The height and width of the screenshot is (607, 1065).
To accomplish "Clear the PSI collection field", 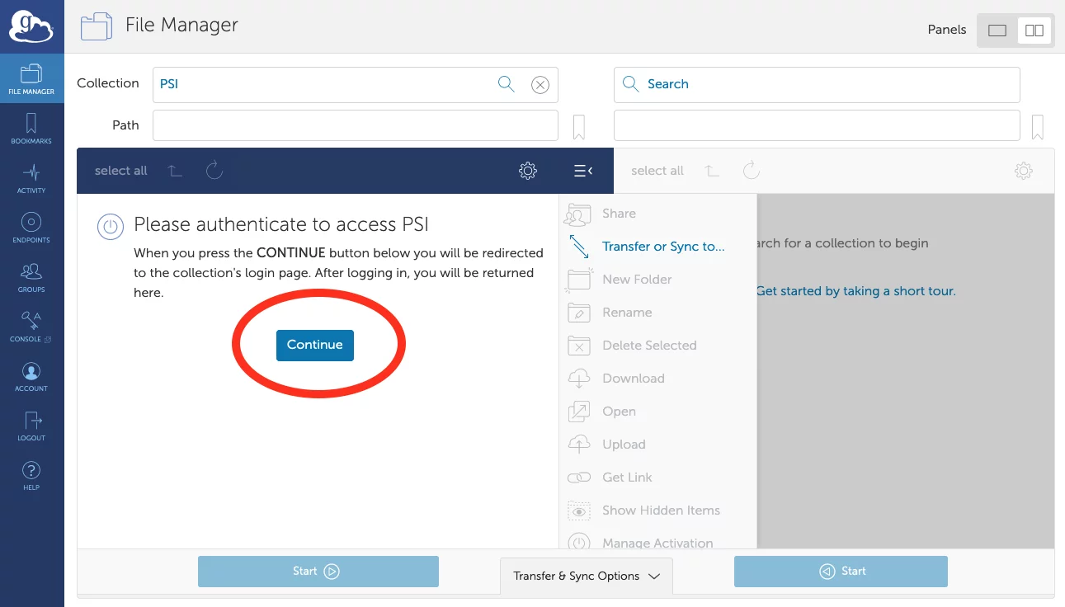I will point(540,85).
